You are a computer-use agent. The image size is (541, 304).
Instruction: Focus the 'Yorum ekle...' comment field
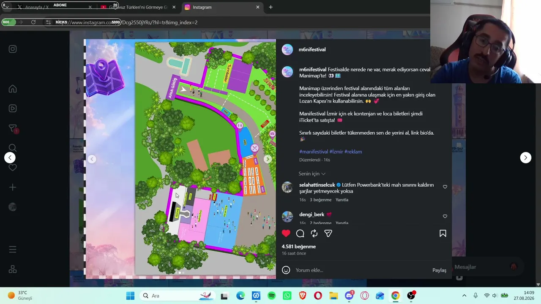361,270
